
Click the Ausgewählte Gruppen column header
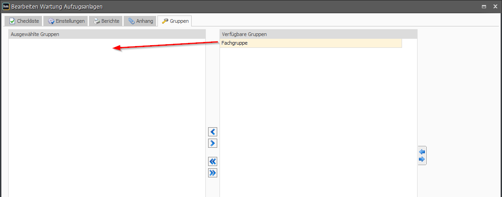[107, 34]
